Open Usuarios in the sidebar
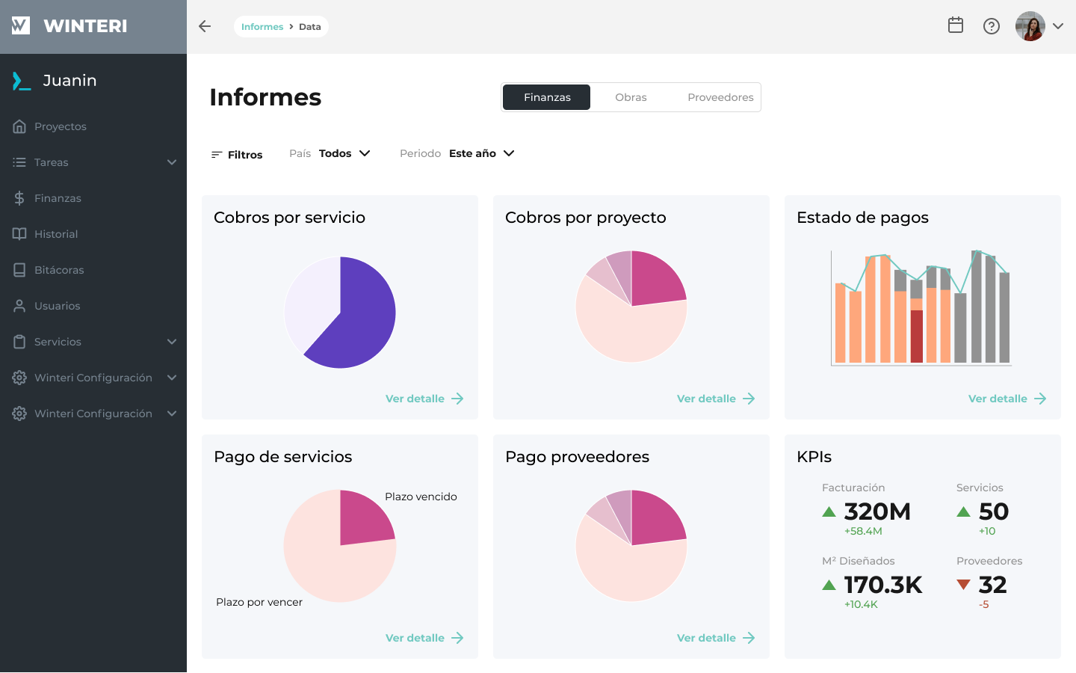 (57, 306)
